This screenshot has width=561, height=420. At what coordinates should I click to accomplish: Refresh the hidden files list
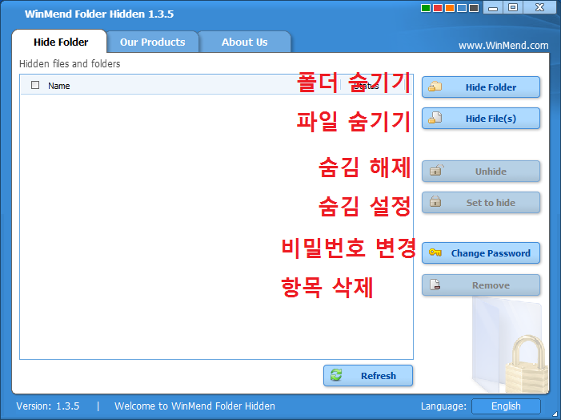click(368, 376)
